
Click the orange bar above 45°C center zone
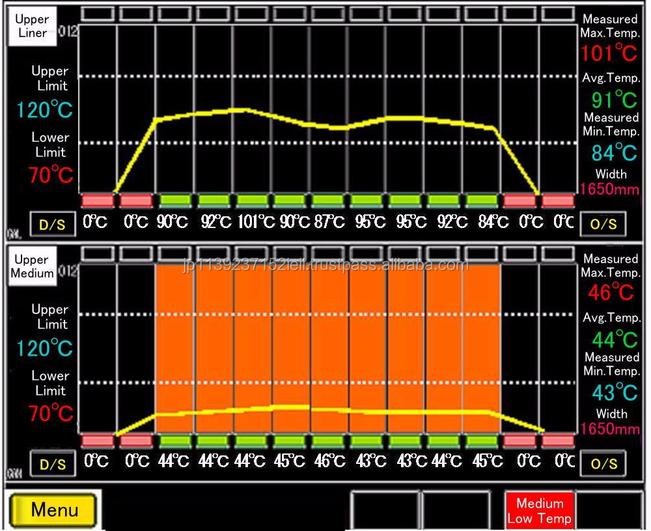291,326
